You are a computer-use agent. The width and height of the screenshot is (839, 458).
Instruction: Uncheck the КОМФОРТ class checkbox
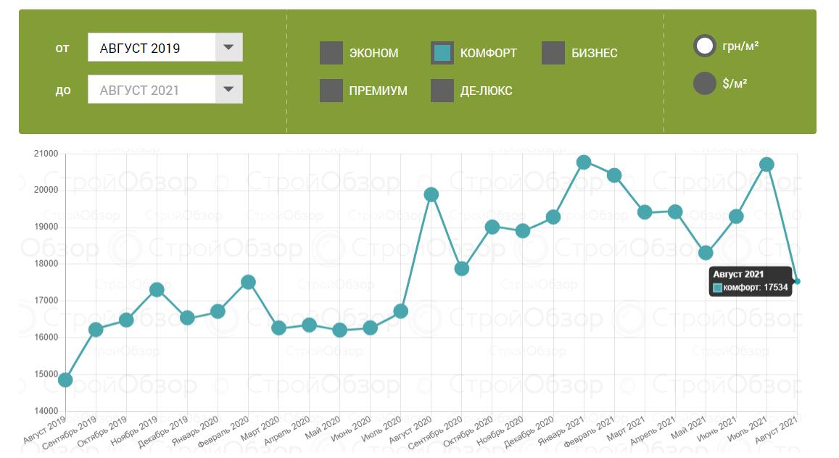442,53
